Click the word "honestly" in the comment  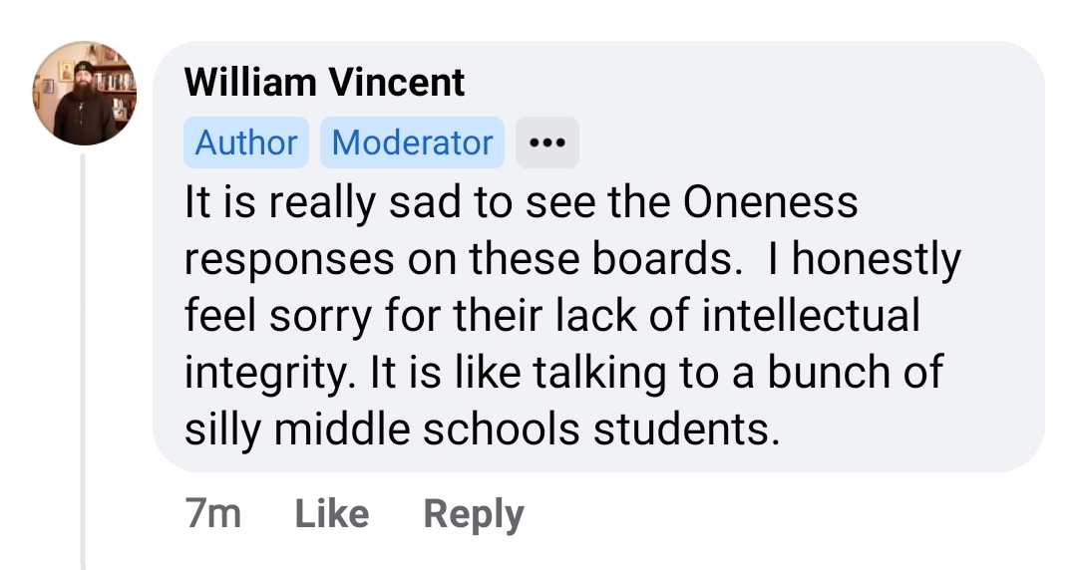pos(877,260)
